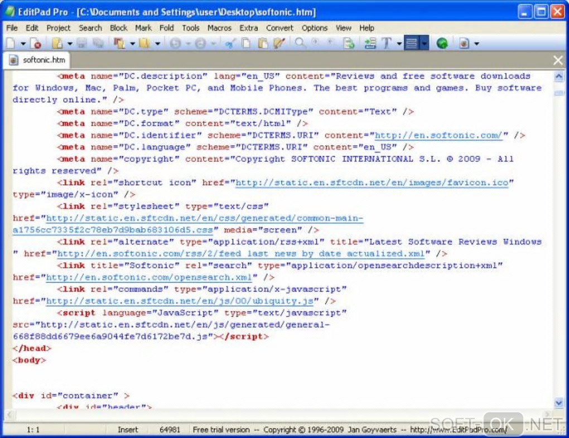Click the file type document icon
This screenshot has width=569, height=438.
coord(464,44)
